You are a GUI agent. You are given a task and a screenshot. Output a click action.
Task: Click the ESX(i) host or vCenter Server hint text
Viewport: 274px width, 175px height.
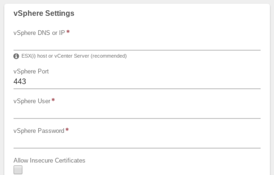[74, 56]
